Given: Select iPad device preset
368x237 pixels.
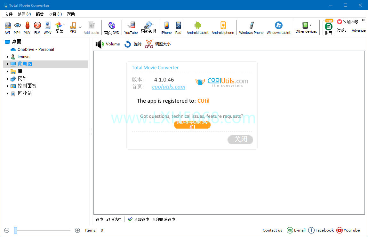Looking at the screenshot, I should tap(178, 28).
